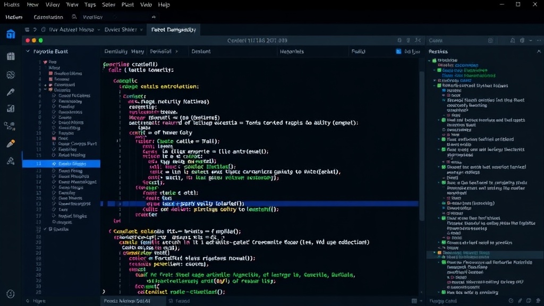Screen dimensions: 544x306
Task: Open the New menu in menu bar
Action: coord(32,5)
